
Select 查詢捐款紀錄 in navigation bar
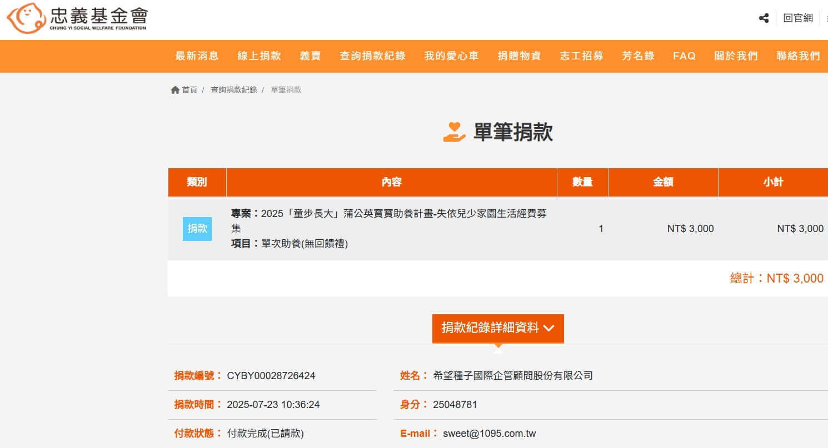click(372, 56)
